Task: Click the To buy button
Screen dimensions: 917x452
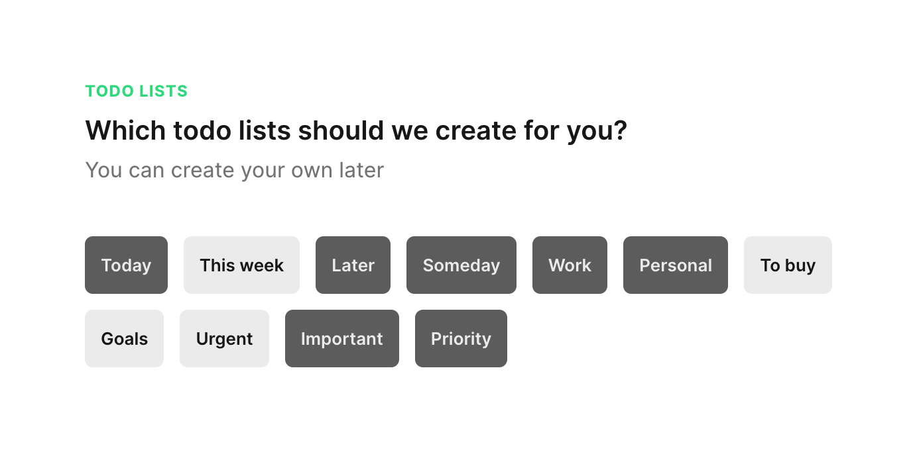Action: pos(788,265)
